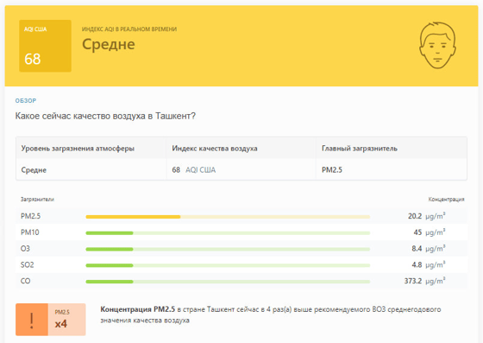Click 'Какое сейчас качество воздуха в Ташкент?' heading
483x343 pixels.
[x=105, y=116]
